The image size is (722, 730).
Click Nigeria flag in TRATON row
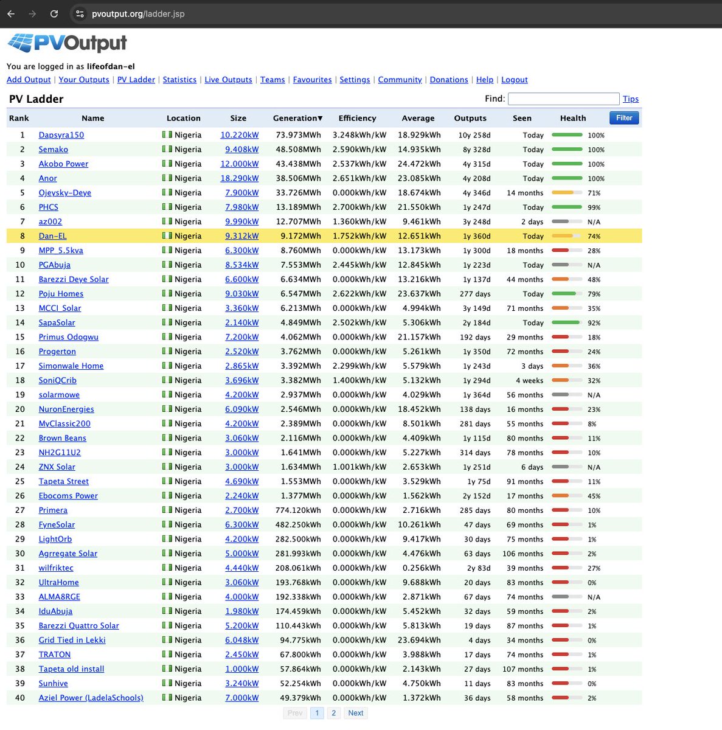click(167, 654)
